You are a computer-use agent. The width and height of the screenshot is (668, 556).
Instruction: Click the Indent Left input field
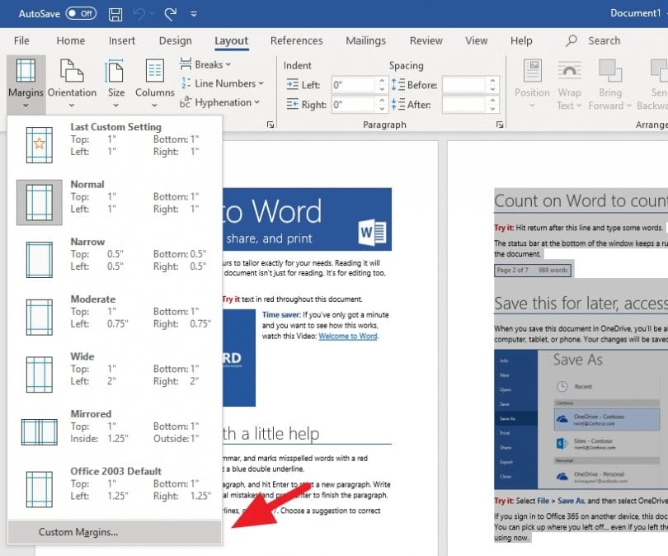tap(353, 83)
